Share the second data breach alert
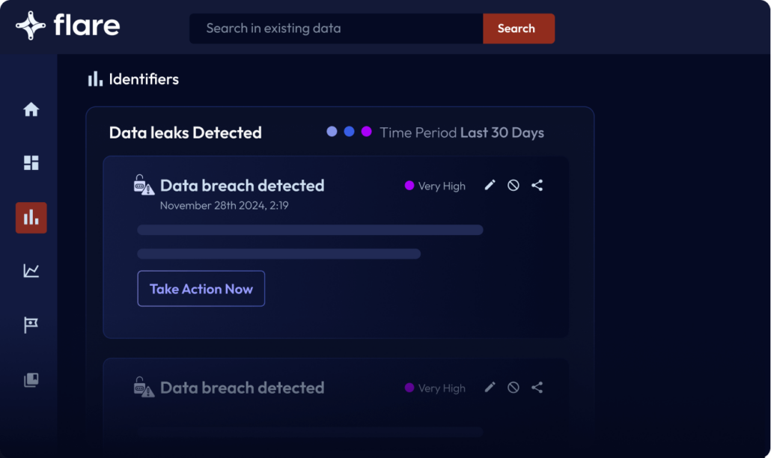The image size is (771, 458). click(537, 388)
